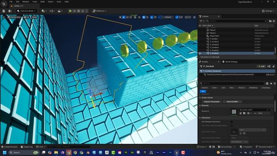Click the Edit in C++ link
Screen dimensions: 277x156
pyautogui.click(x=270, y=75)
